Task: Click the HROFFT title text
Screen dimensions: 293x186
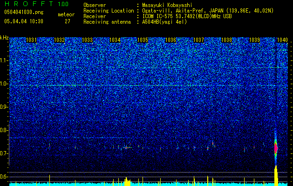Action: point(29,4)
